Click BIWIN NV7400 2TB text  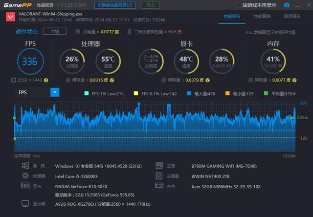coord(210,176)
